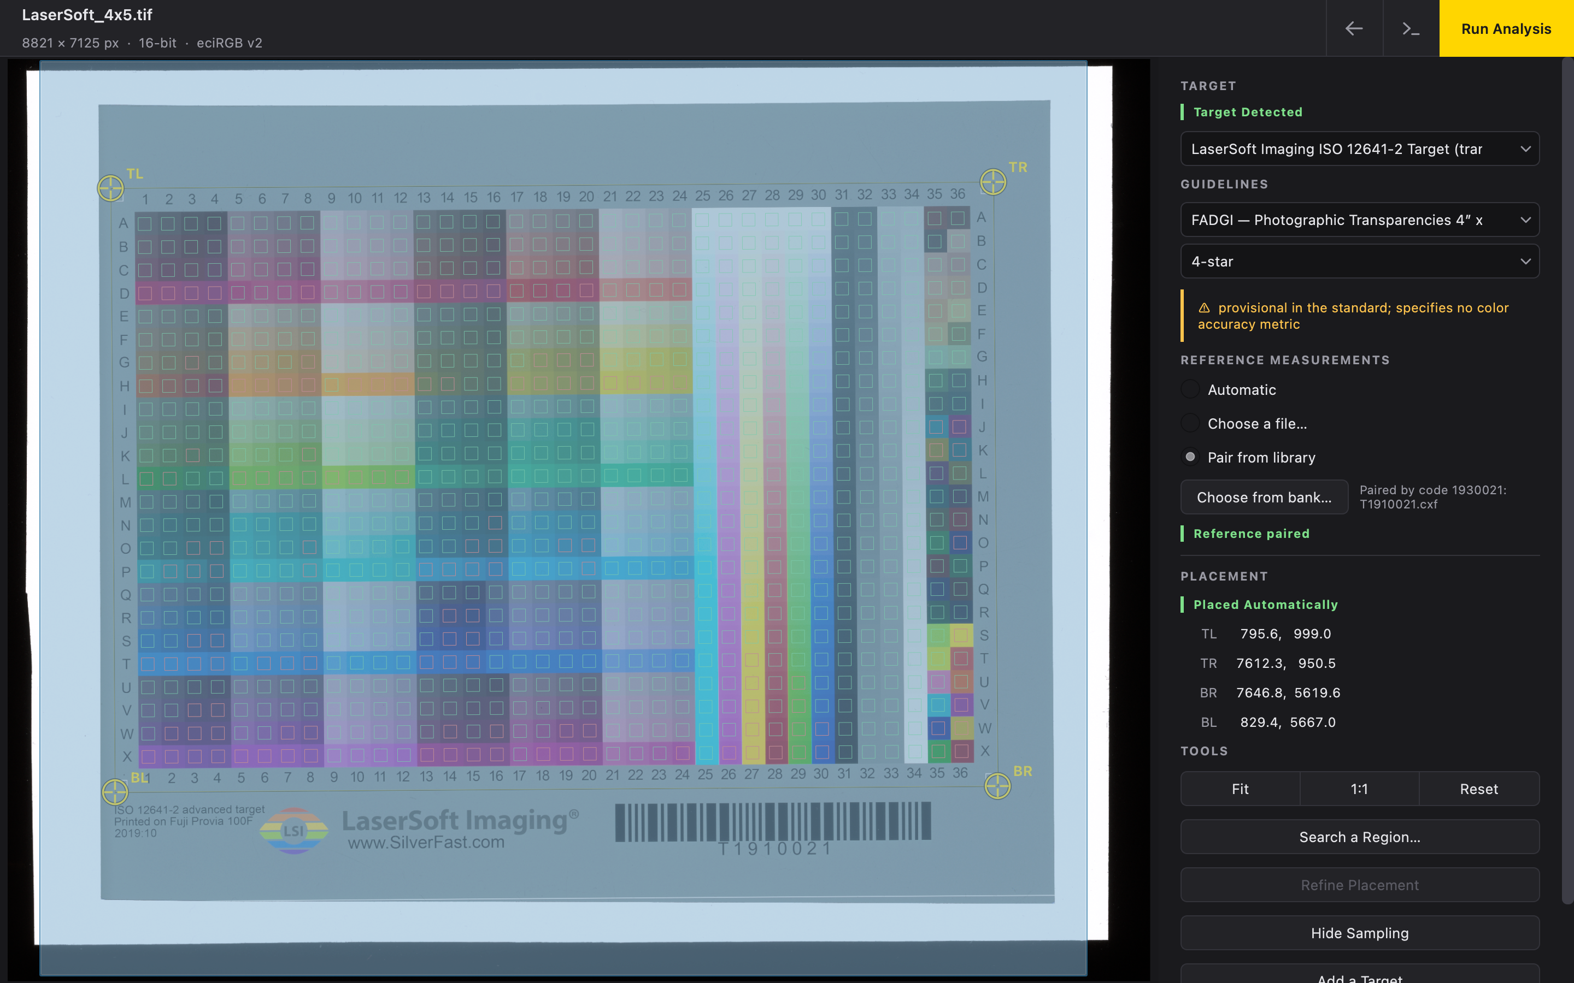Select the Choose a file... radio option
The width and height of the screenshot is (1574, 983).
click(x=1190, y=423)
